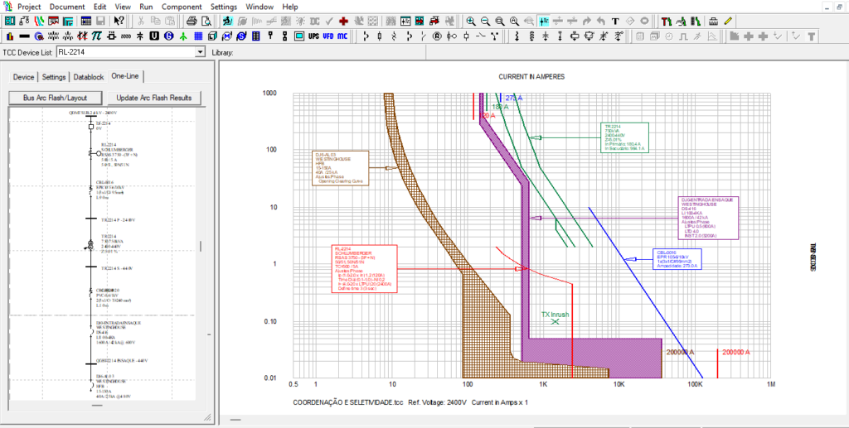Screen dimensions: 849x428
Task: Expand the TCC Device List dropdown
Action: pyautogui.click(x=199, y=52)
